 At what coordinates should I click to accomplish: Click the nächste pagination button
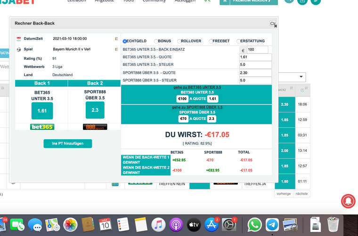pos(301,194)
